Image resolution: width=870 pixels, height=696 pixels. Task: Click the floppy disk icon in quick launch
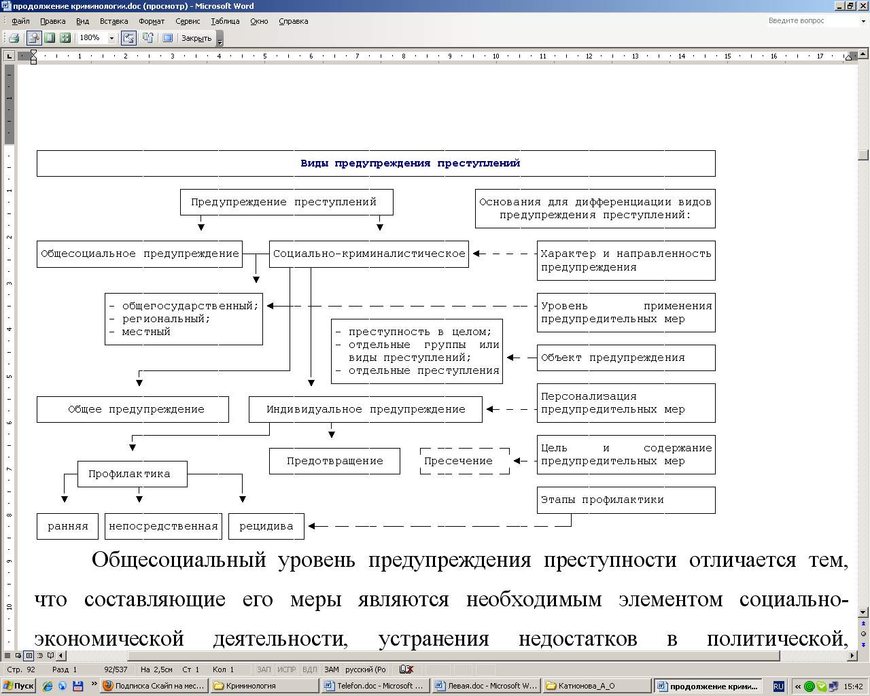click(77, 686)
